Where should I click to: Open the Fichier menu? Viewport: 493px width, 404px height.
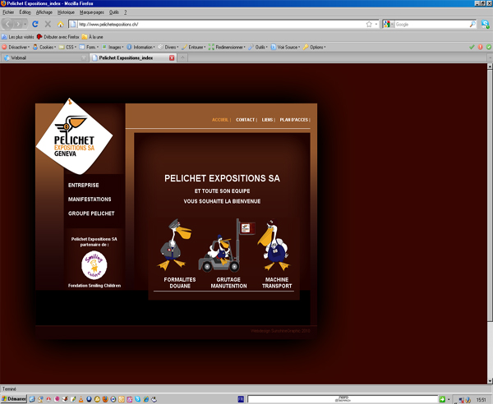coord(8,12)
